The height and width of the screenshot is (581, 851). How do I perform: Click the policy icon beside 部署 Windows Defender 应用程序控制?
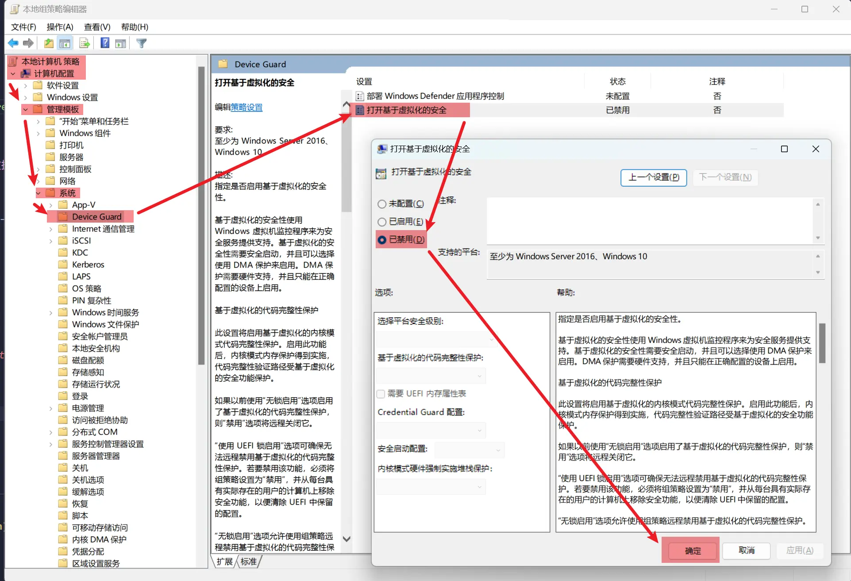(x=360, y=96)
